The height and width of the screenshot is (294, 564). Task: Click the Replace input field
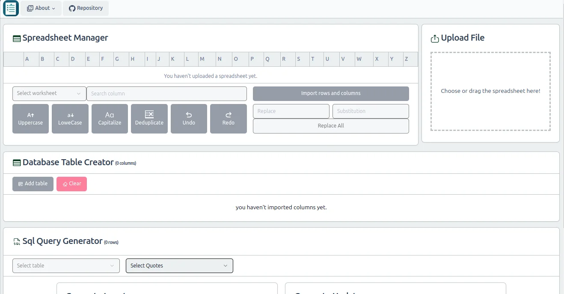[291, 111]
